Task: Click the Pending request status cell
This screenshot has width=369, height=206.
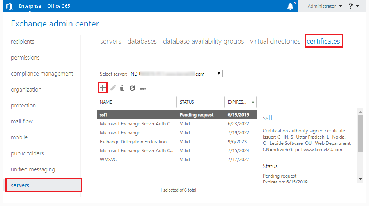Action: tap(197, 115)
